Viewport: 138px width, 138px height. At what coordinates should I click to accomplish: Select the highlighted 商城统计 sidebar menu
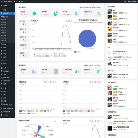(7, 13)
